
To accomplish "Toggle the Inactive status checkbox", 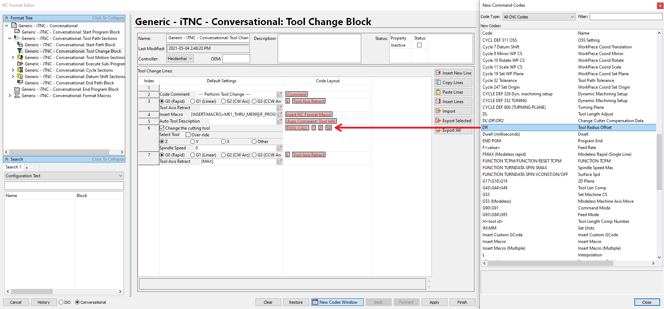I will pos(419,45).
